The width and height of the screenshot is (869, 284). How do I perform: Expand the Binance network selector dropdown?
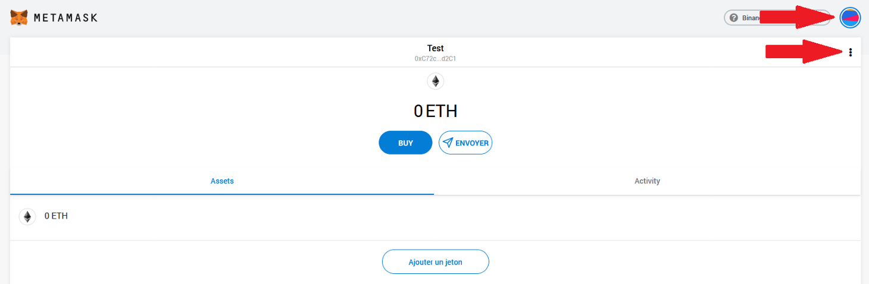(777, 18)
